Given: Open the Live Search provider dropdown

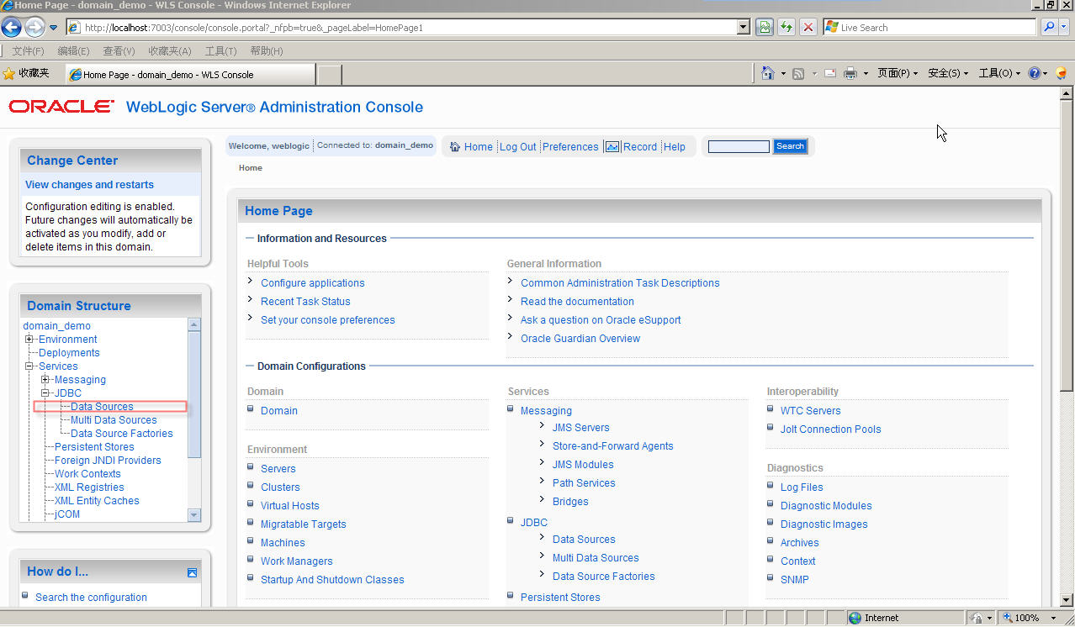Looking at the screenshot, I should tap(1065, 27).
